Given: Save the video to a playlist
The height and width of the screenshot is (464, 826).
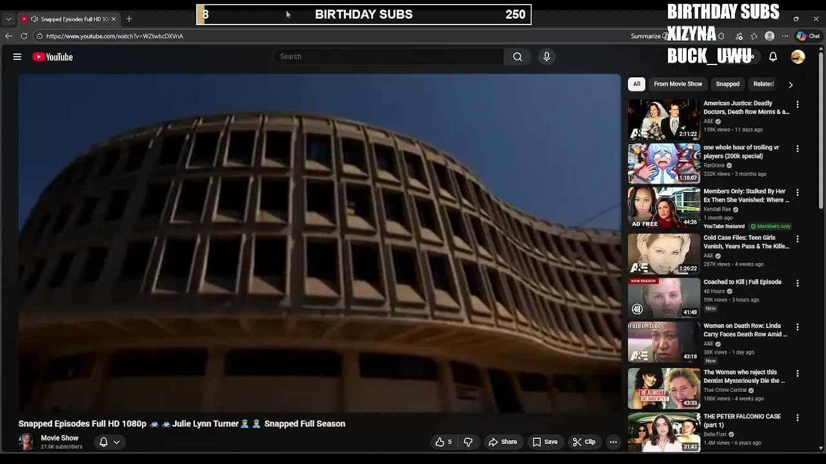Looking at the screenshot, I should point(545,442).
